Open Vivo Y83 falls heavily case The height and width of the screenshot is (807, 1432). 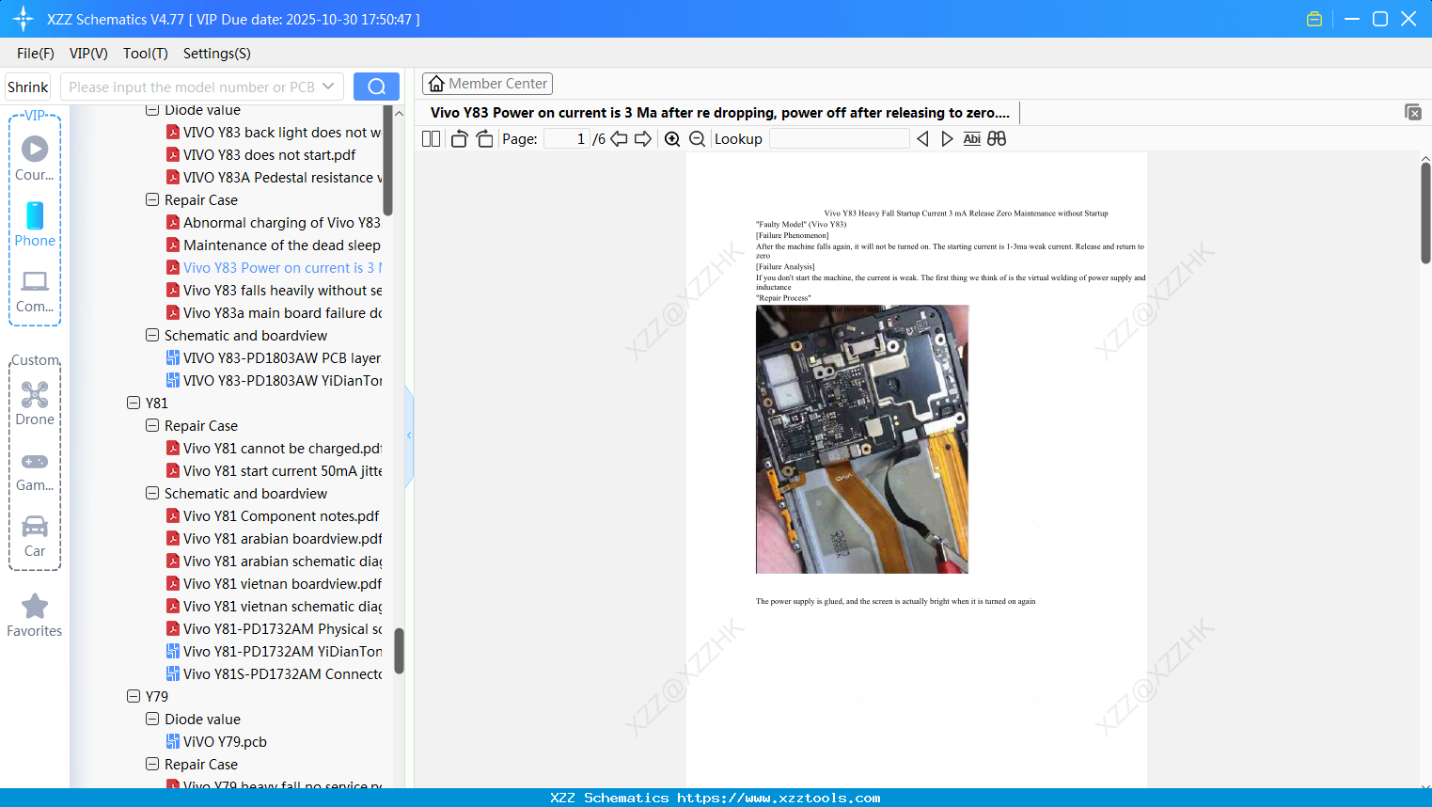click(x=273, y=291)
